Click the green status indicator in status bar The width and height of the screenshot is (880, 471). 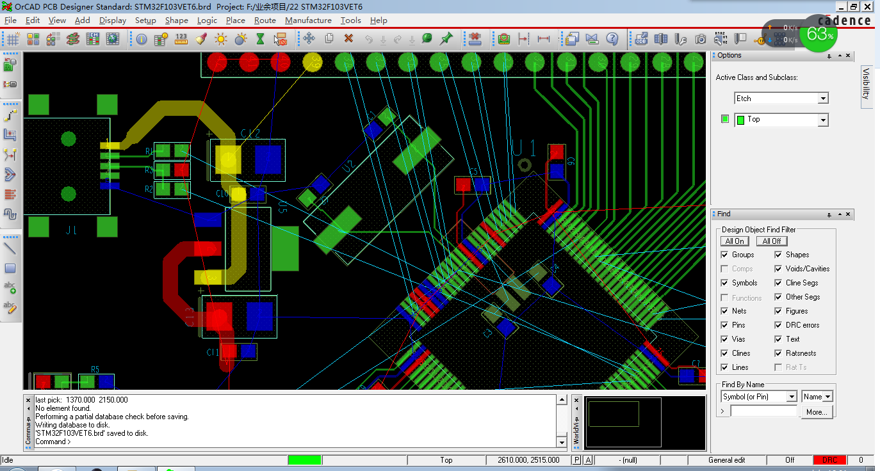pos(304,460)
